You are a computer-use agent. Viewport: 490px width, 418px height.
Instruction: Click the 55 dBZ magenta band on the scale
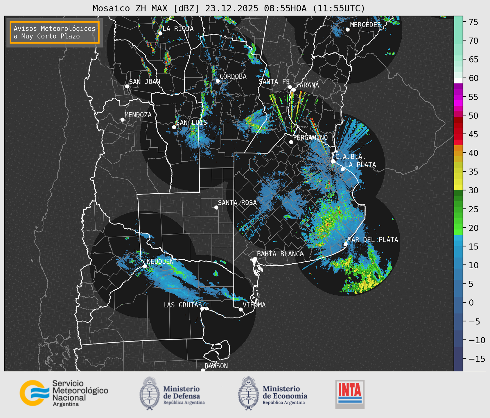(x=458, y=97)
